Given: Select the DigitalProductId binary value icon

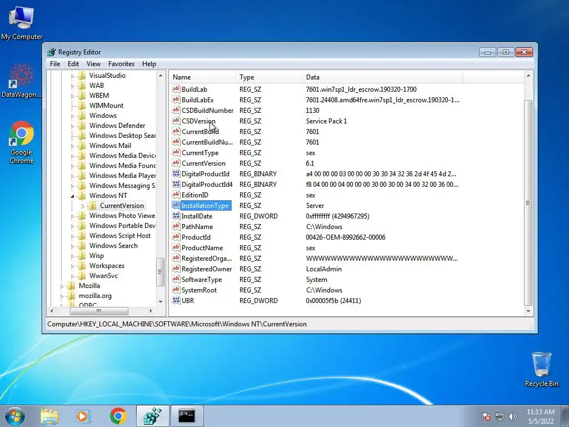Looking at the screenshot, I should pos(176,173).
